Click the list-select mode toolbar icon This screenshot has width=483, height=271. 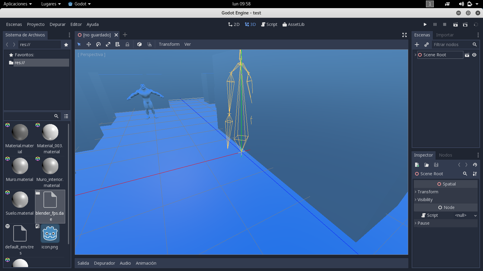(118, 44)
